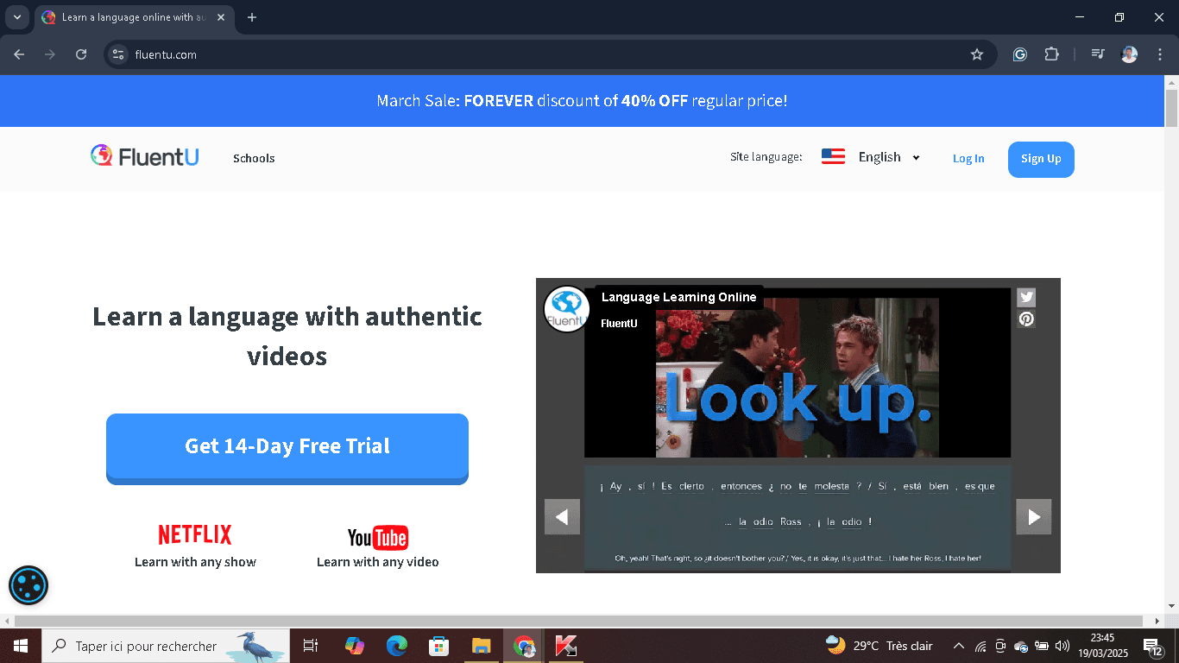Open Microsoft Edge from the taskbar
The width and height of the screenshot is (1179, 663).
click(x=396, y=646)
